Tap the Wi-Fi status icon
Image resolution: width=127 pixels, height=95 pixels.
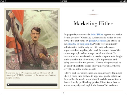coord(6,1)
